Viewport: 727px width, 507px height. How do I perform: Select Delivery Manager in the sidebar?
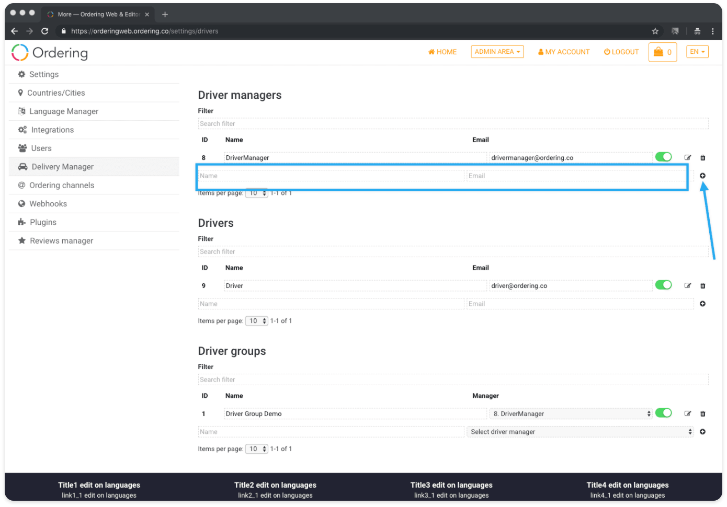point(94,167)
